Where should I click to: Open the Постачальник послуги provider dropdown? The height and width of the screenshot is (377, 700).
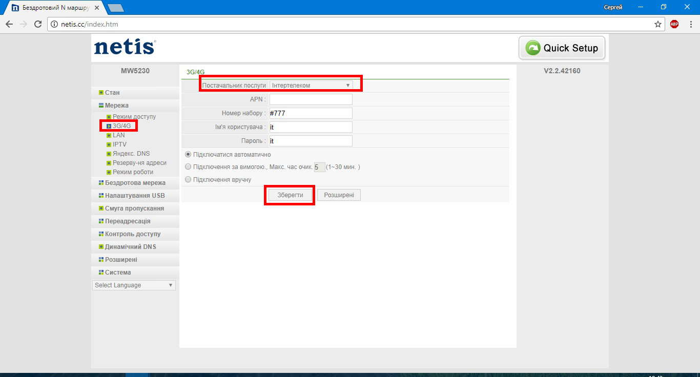pyautogui.click(x=311, y=86)
